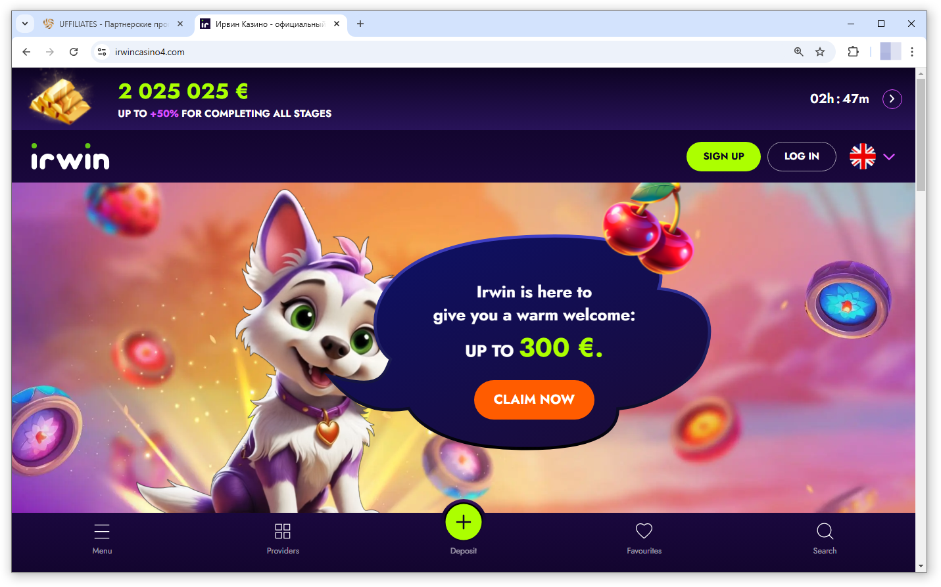Viewport: 941px width, 587px height.
Task: Click the irwin logo
Action: (x=70, y=156)
